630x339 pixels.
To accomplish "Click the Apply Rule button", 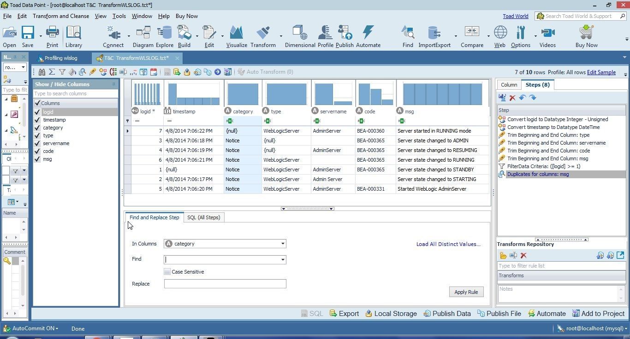I will coord(466,292).
